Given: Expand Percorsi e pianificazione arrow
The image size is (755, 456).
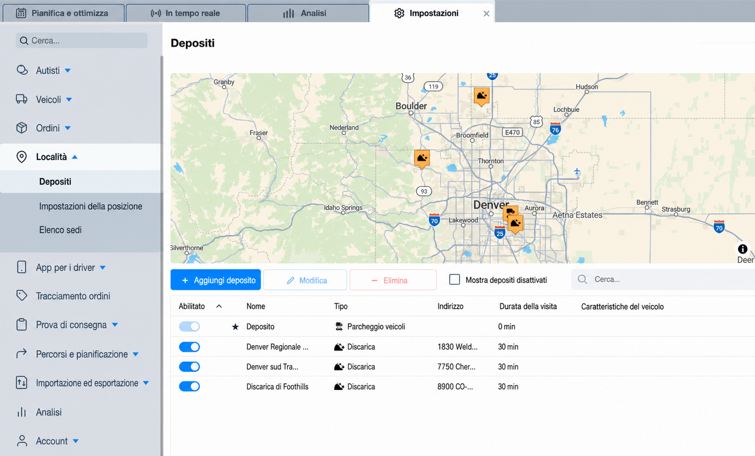Looking at the screenshot, I should (x=135, y=354).
